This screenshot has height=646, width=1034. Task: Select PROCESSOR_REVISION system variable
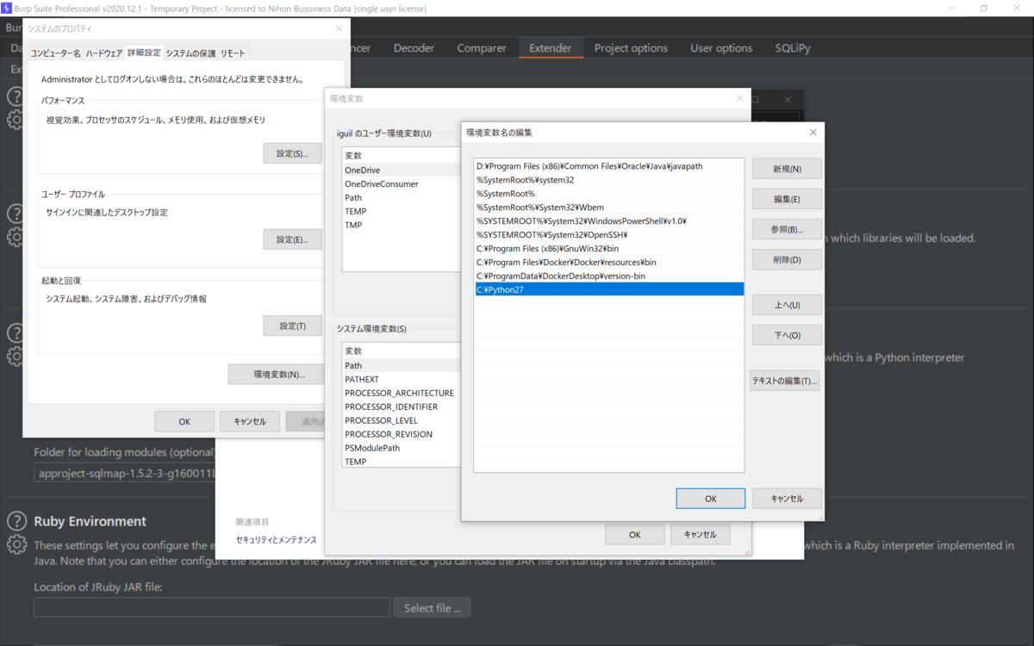coord(402,435)
